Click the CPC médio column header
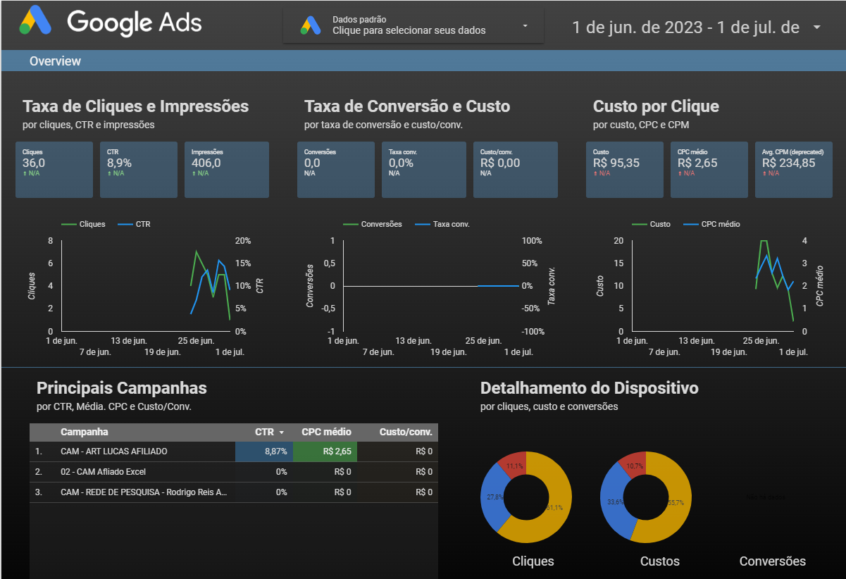 (326, 432)
